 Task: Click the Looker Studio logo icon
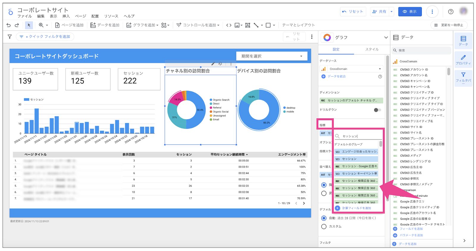click(11, 12)
